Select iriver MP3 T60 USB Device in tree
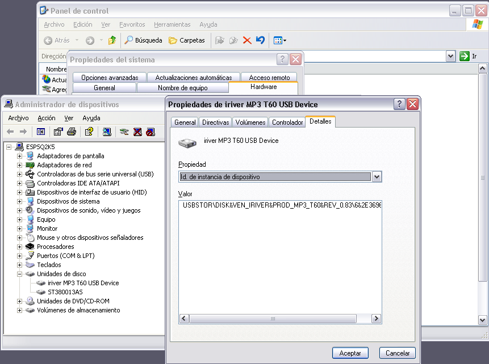 click(83, 283)
